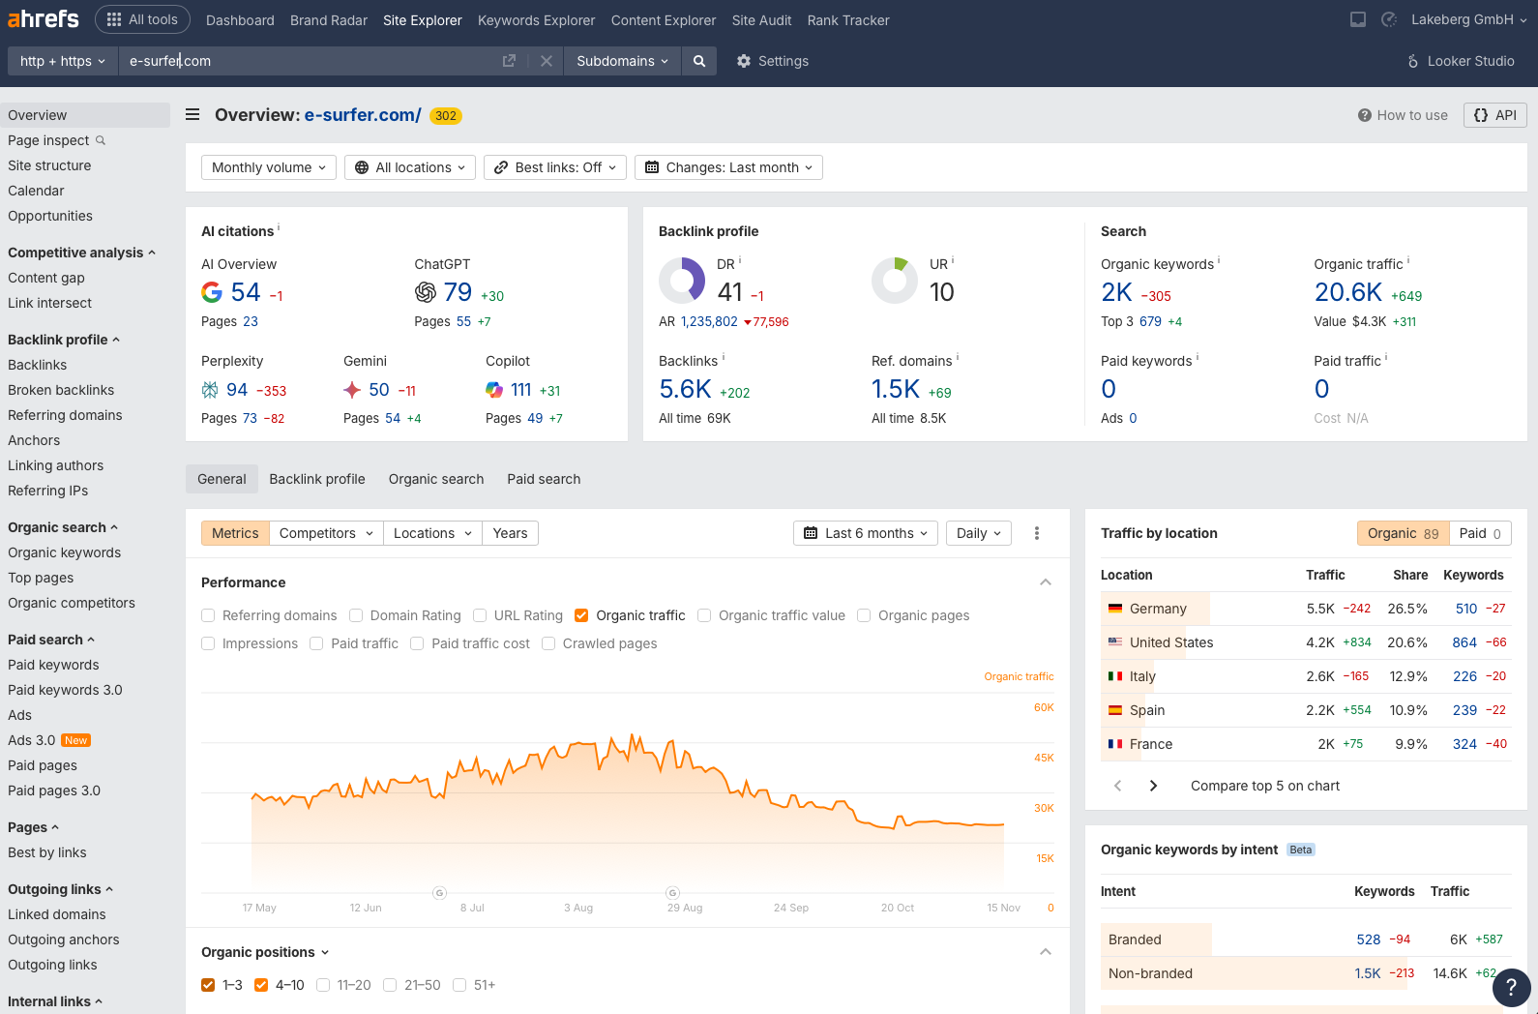Uncheck the Organic traffic checkbox
The image size is (1538, 1014).
581,615
